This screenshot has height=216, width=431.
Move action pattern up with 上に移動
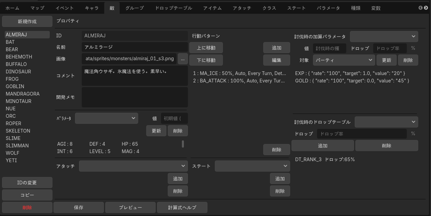pos(206,48)
